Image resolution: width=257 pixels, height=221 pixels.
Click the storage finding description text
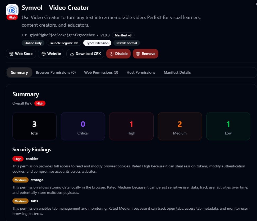(x=130, y=190)
